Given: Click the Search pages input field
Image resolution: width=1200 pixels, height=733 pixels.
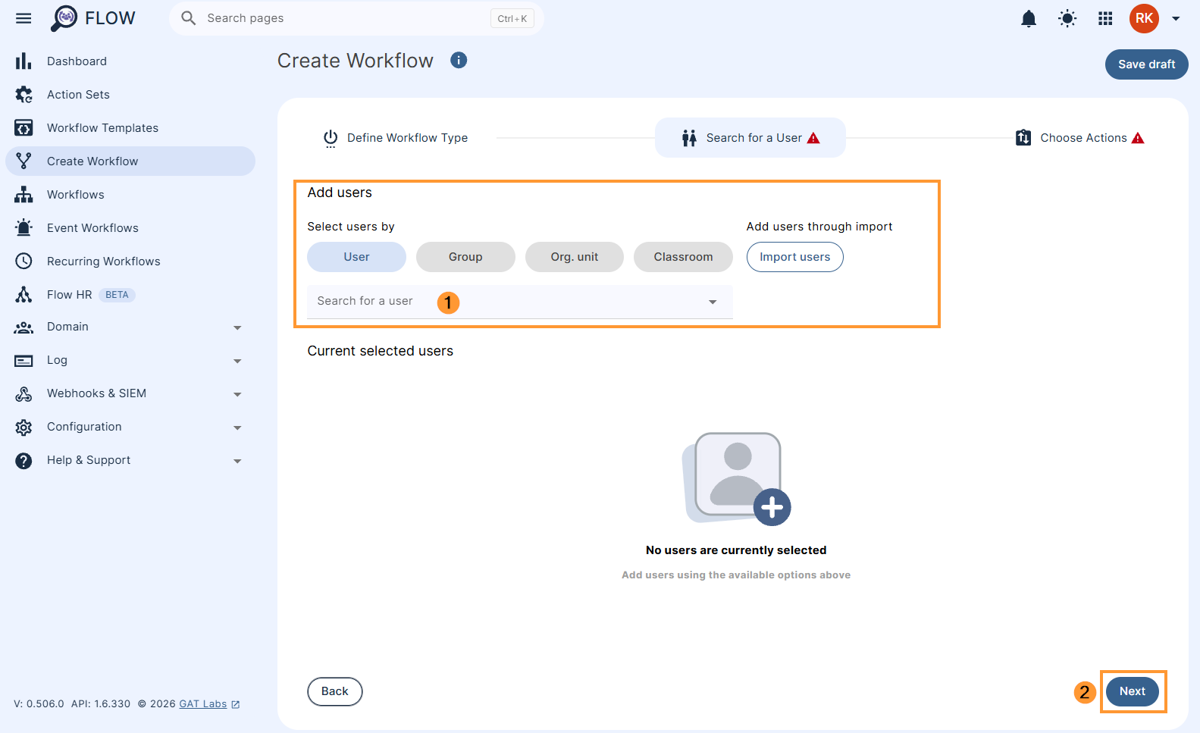Looking at the screenshot, I should [356, 18].
